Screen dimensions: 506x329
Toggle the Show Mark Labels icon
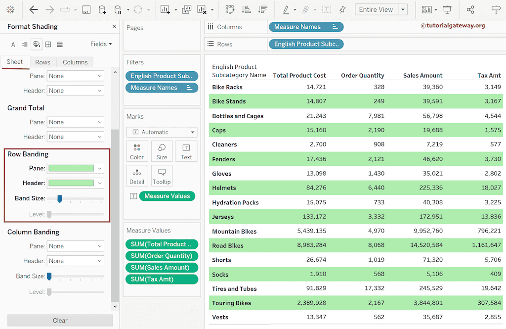(327, 9)
